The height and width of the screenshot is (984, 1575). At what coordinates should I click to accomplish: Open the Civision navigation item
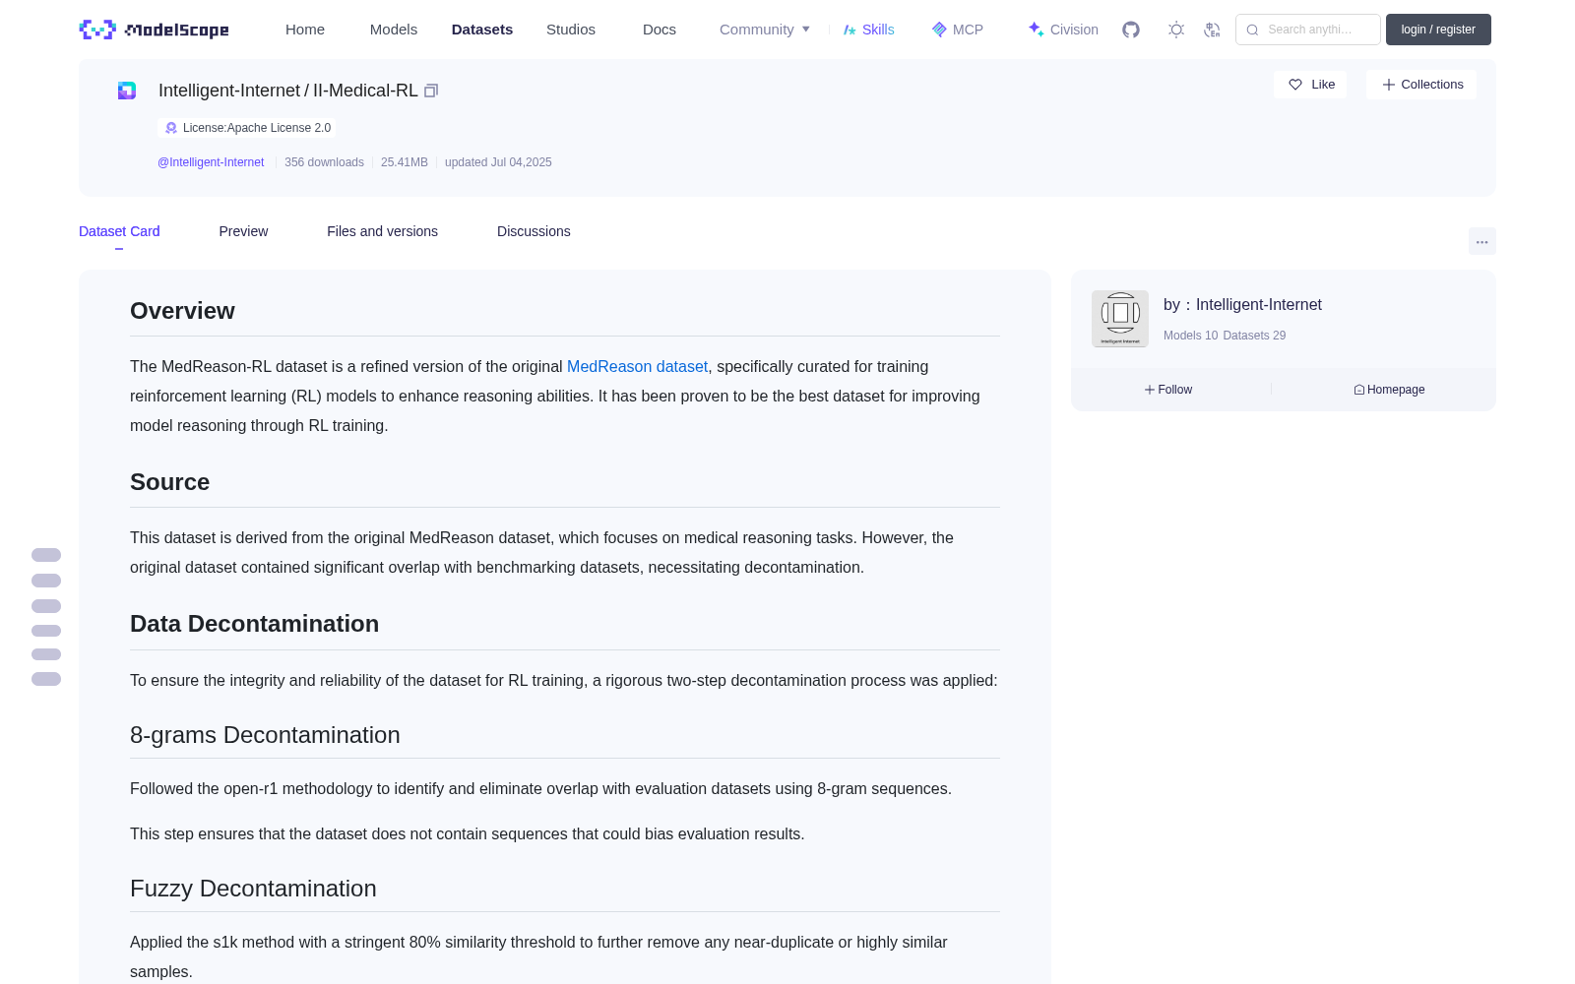click(x=1063, y=30)
